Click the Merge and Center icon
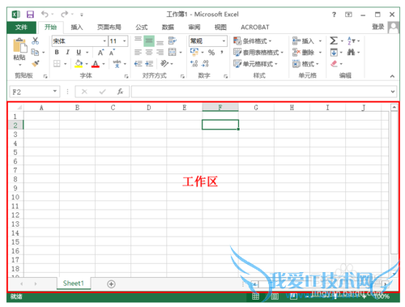Screen dimensions: 405x307 (x=173, y=52)
